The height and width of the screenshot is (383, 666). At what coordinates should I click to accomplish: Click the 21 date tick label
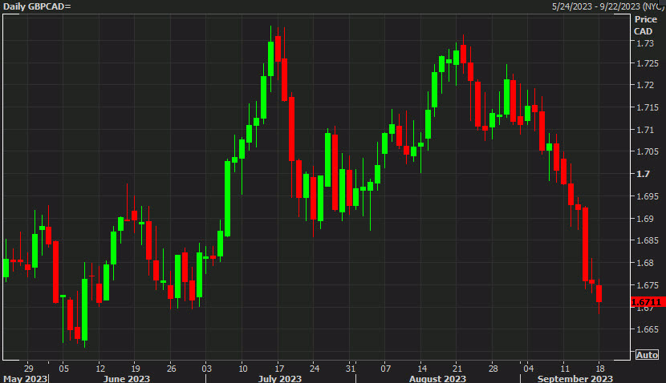click(x=457, y=368)
